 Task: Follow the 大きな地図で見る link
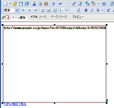pyautogui.click(x=15, y=104)
